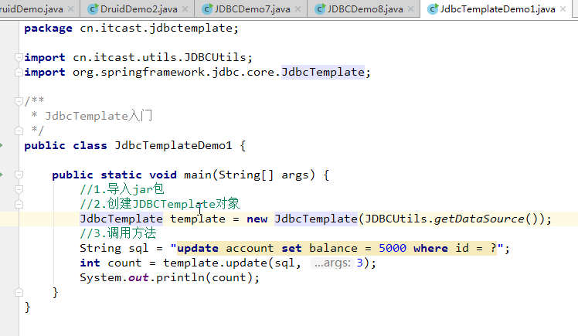
Task: Click the ...args: parameter hint
Action: 332,263
